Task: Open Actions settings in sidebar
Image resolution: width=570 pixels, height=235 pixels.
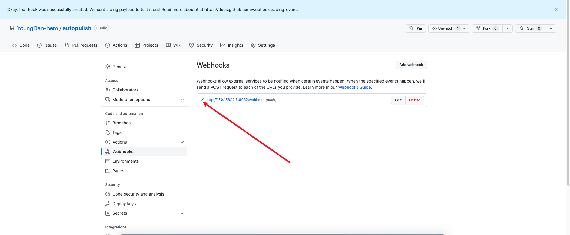Action: click(x=145, y=142)
